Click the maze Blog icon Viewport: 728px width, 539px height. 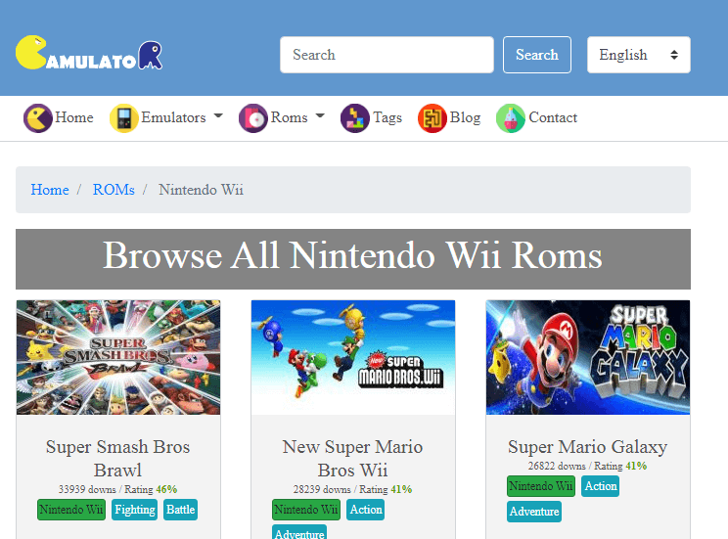tap(432, 118)
